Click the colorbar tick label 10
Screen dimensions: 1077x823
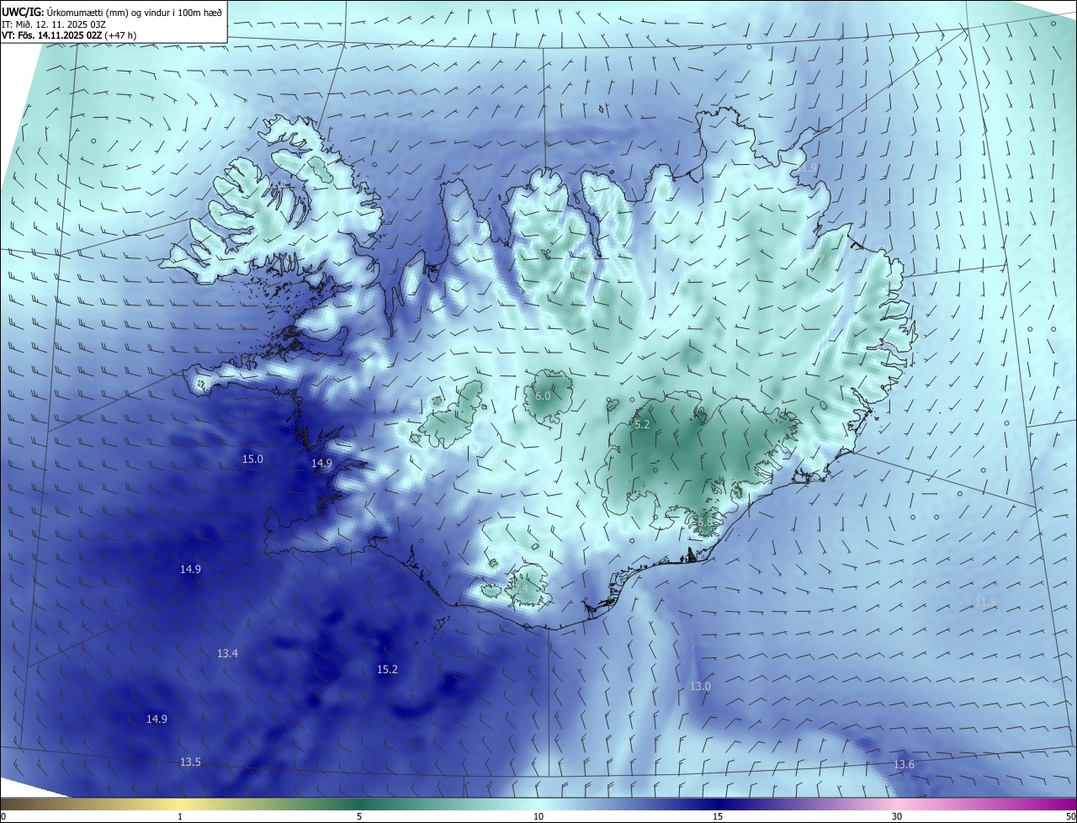click(538, 816)
